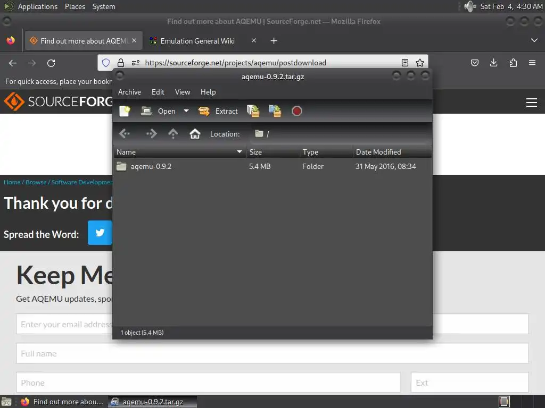Click Firefox forward arrow button
Screen dimensions: 545x408
(x=32, y=63)
